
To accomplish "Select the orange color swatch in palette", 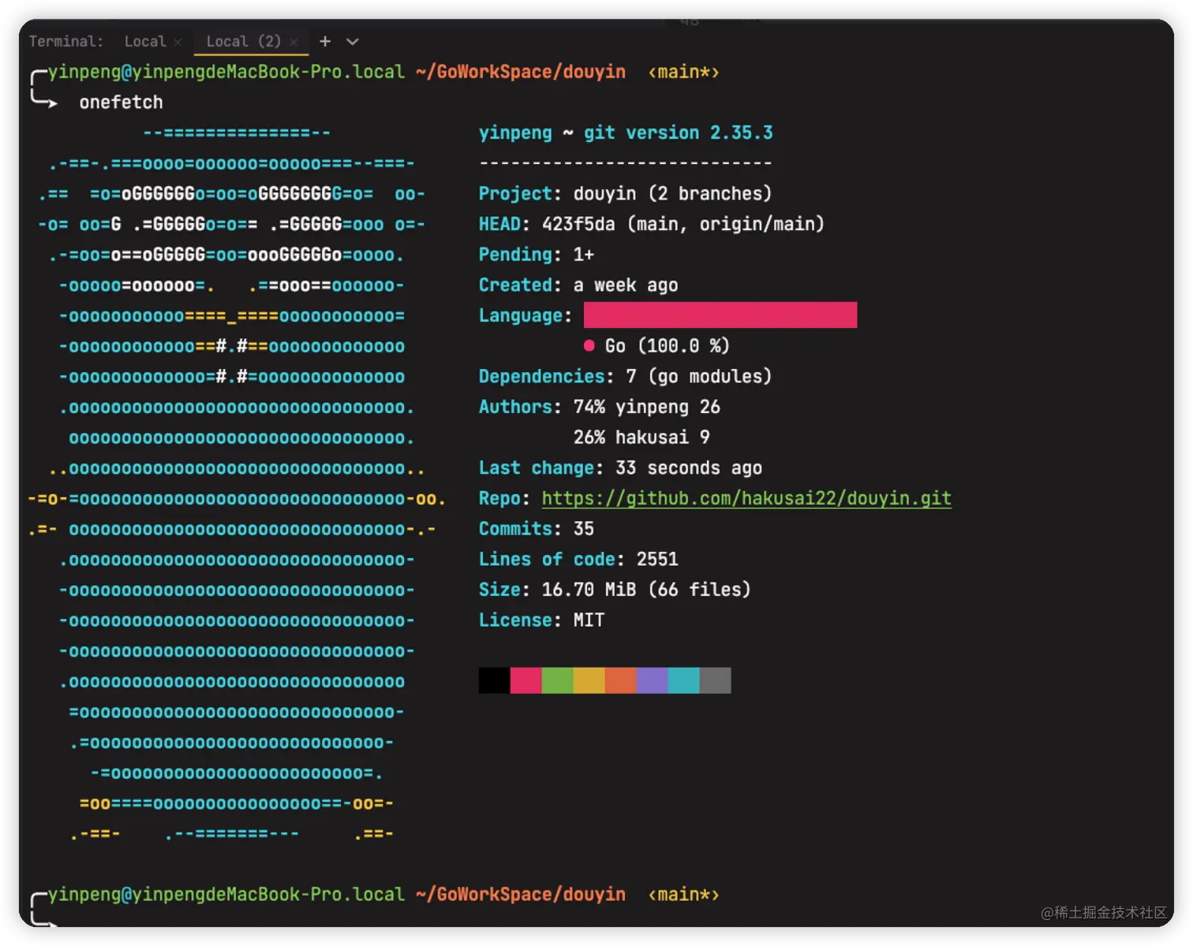I will click(x=621, y=680).
